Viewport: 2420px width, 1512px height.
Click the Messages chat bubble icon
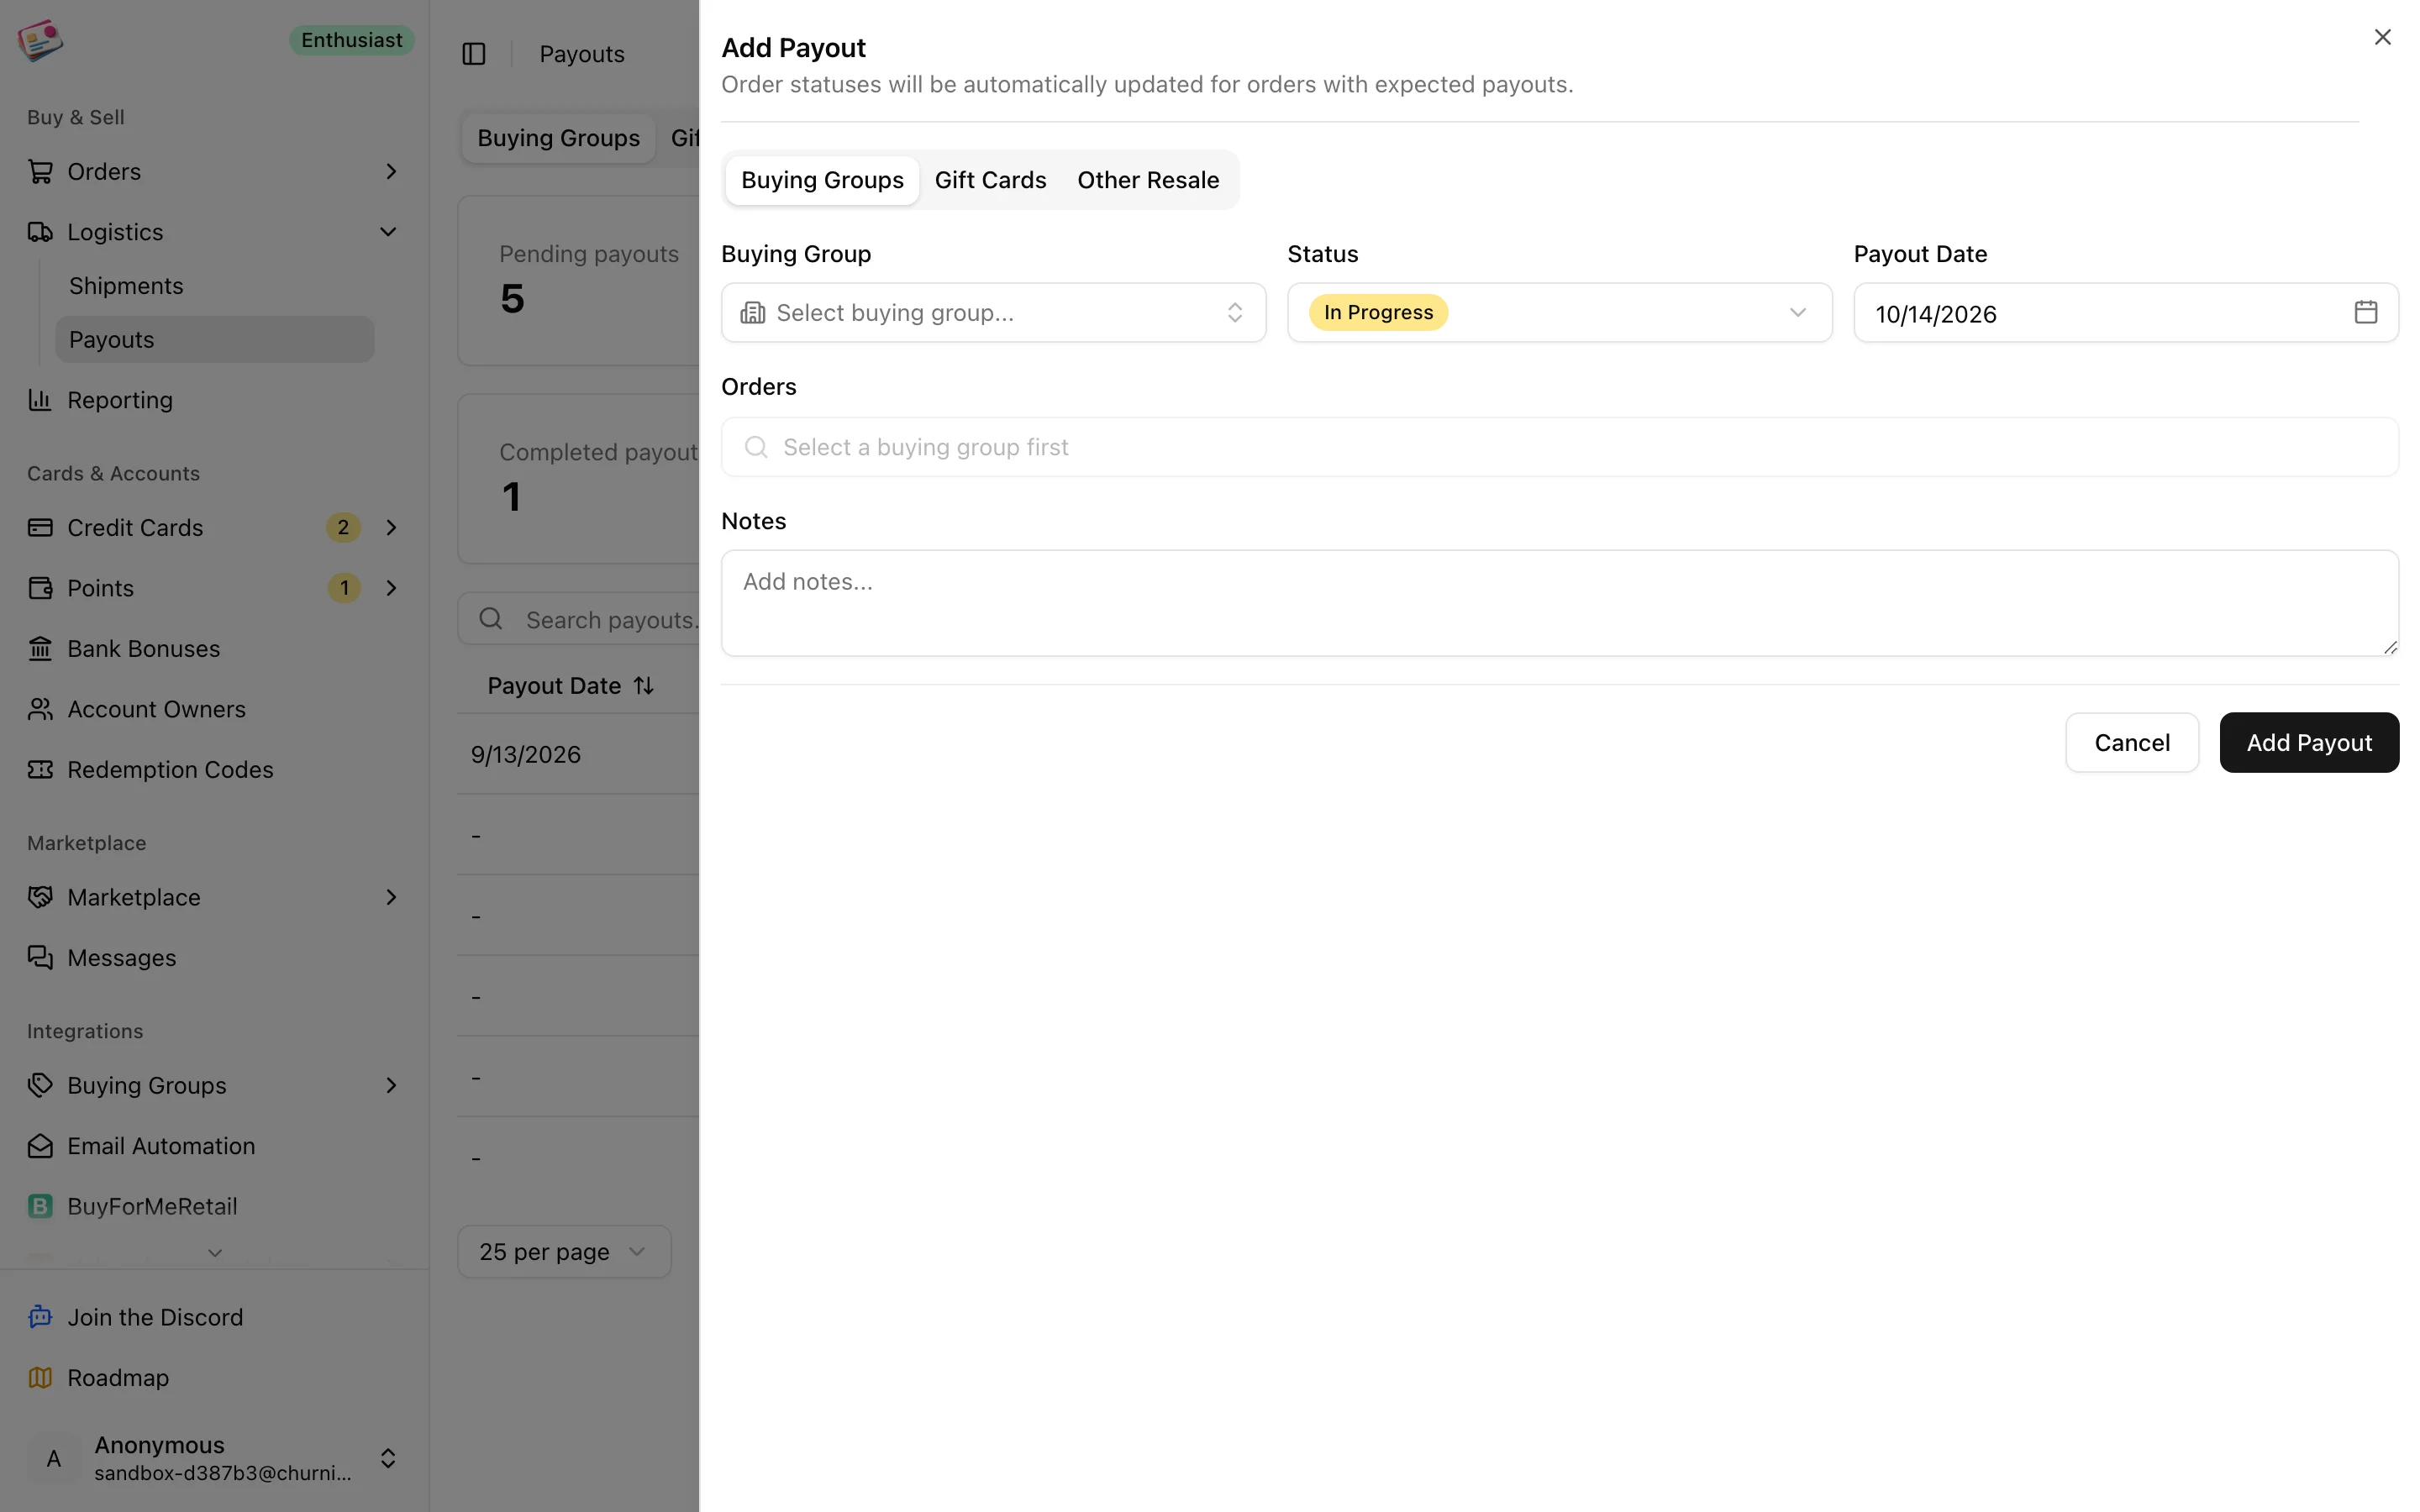[x=40, y=957]
